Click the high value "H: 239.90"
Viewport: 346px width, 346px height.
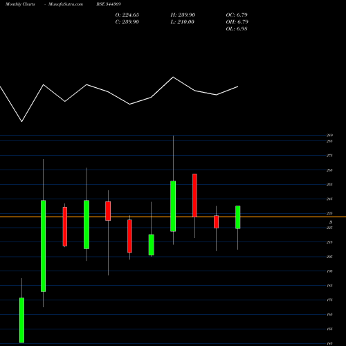pyautogui.click(x=183, y=15)
